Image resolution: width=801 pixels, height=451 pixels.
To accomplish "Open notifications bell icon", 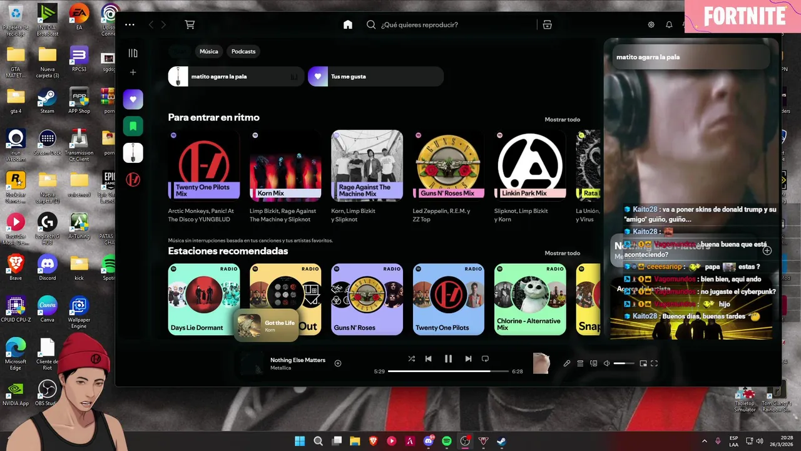I will (669, 24).
